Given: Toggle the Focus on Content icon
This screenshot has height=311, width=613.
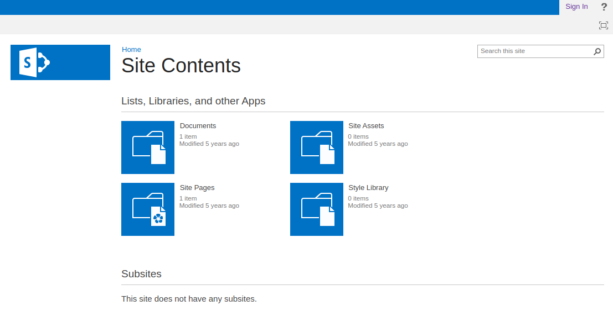Looking at the screenshot, I should click(603, 25).
